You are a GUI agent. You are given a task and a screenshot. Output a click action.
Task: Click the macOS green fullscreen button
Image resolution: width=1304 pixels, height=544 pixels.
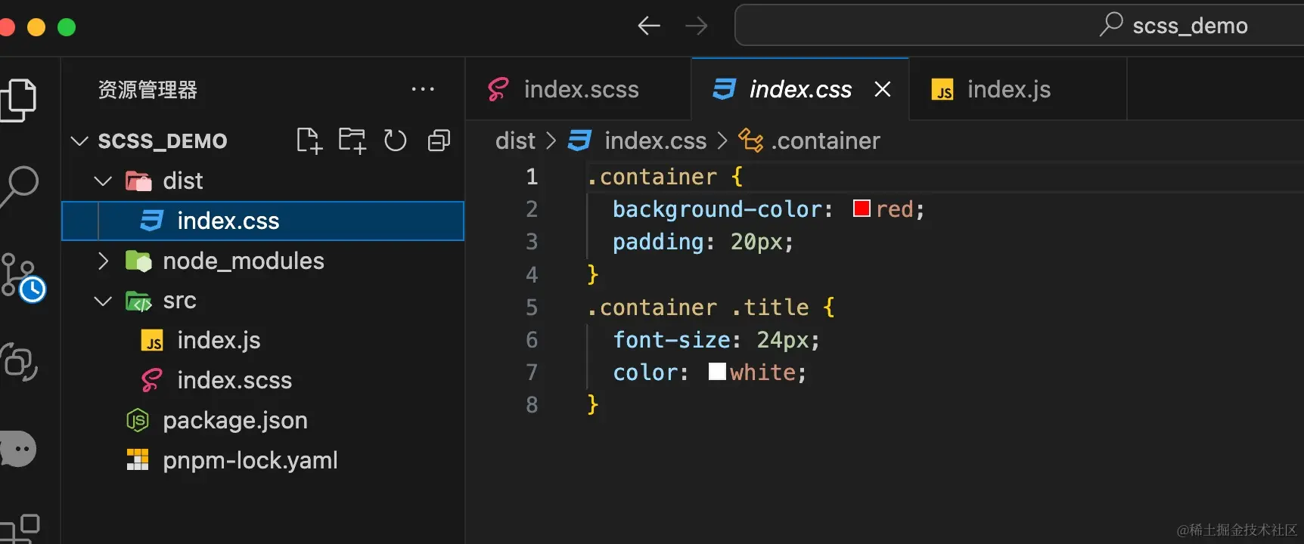point(67,27)
